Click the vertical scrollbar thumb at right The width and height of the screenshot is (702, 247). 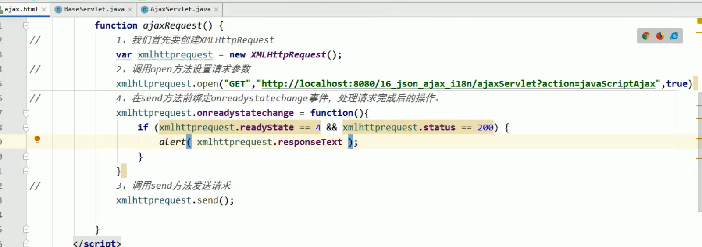pyautogui.click(x=700, y=153)
